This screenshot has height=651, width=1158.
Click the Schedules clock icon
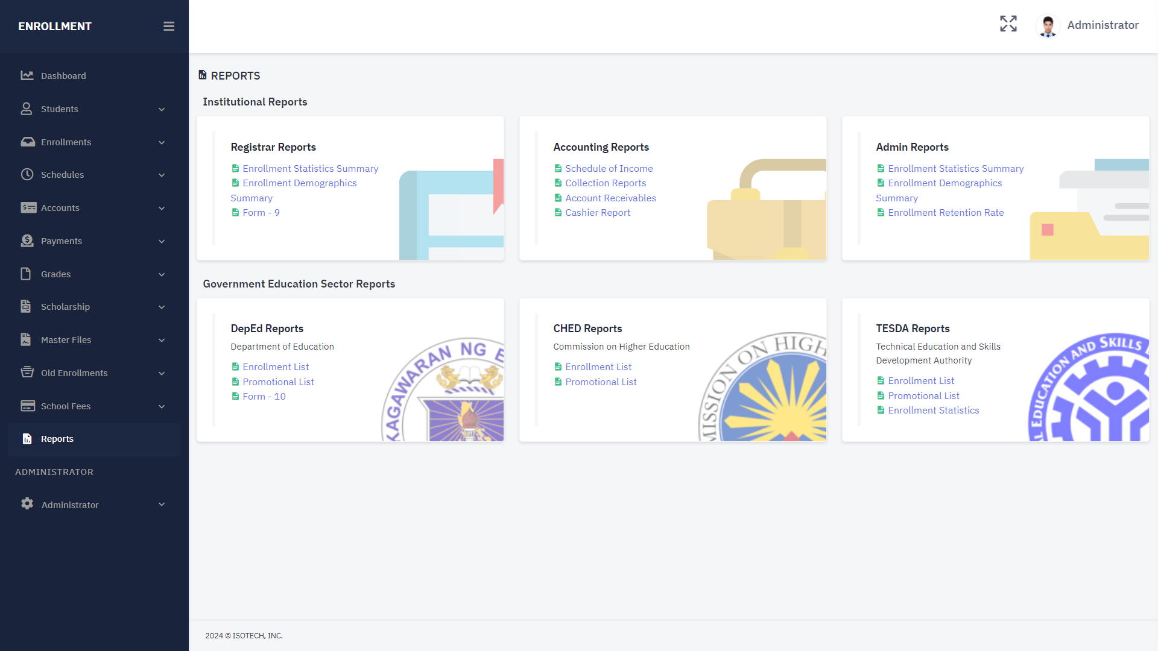27,174
